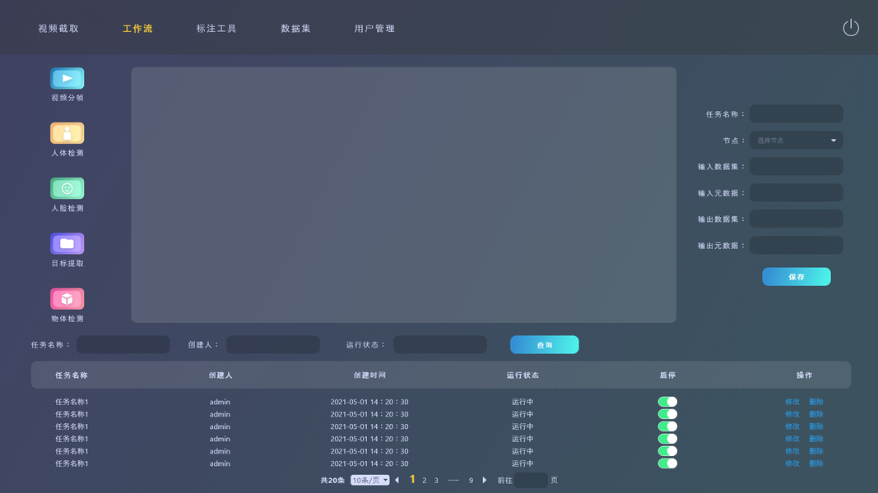Click 修改 in the first table row

point(792,402)
